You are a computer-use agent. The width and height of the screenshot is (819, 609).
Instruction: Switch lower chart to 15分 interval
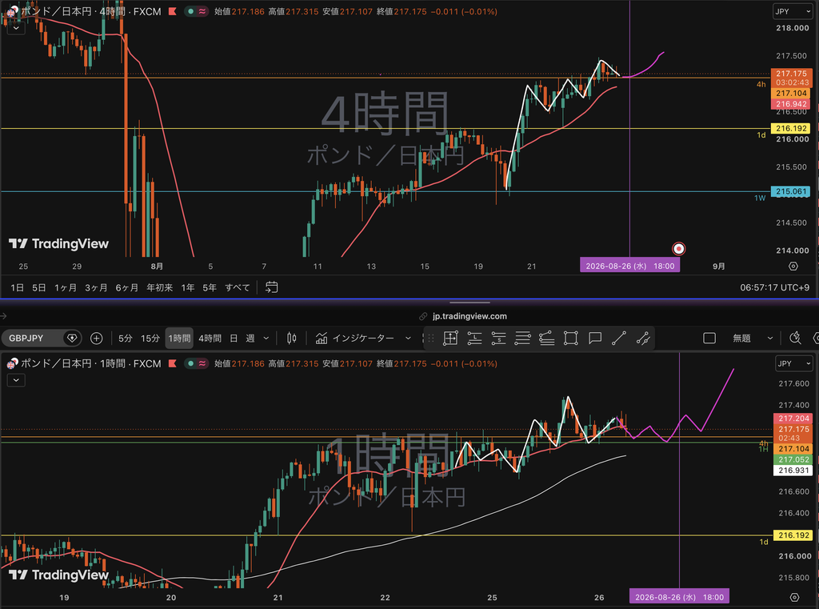pos(150,339)
